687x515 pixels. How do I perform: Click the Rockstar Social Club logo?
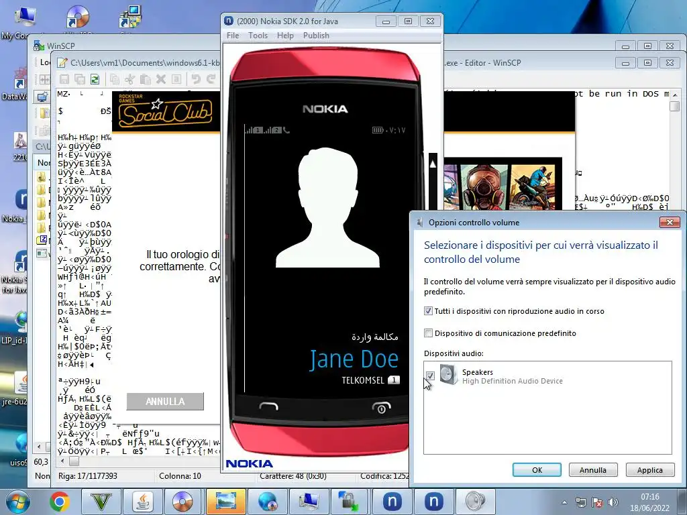pos(165,111)
